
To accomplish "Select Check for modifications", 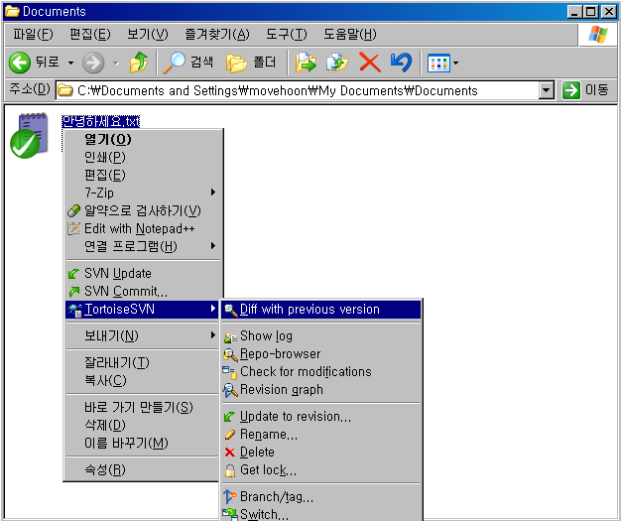I will (321, 371).
